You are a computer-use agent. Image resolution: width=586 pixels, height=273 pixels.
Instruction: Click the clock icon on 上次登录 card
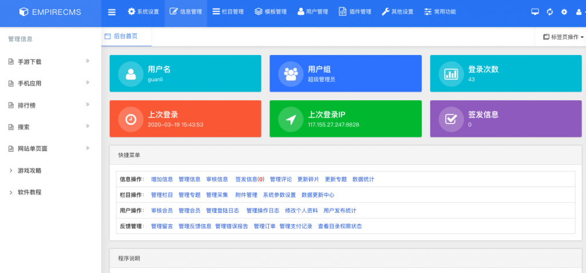(131, 119)
